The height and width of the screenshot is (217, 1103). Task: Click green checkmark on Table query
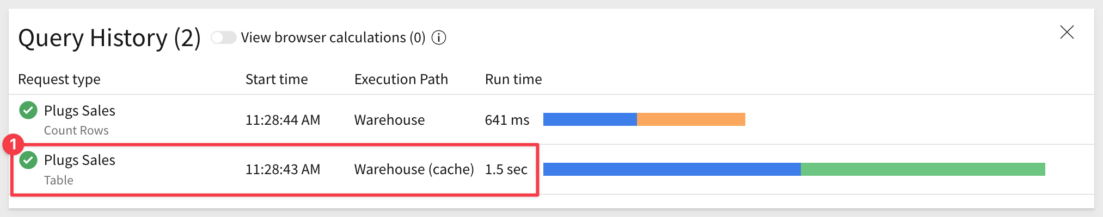pos(28,160)
